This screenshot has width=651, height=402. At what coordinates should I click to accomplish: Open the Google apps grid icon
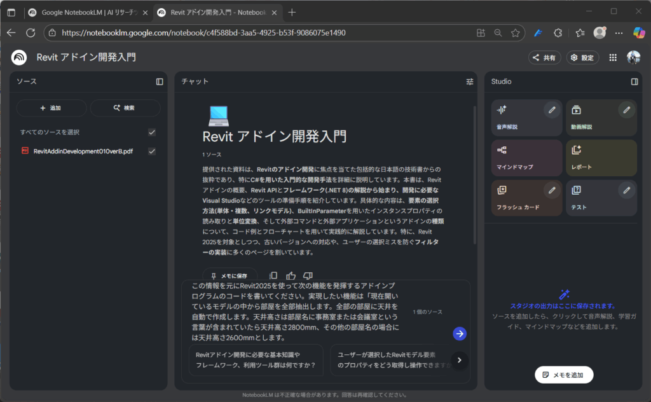click(x=613, y=57)
